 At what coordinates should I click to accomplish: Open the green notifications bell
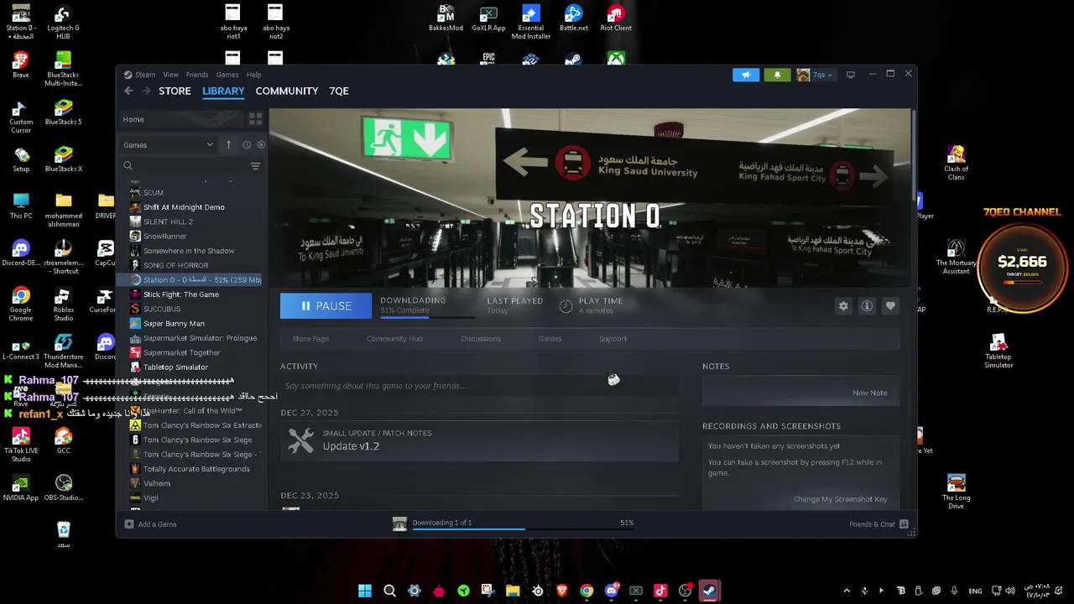(x=777, y=75)
